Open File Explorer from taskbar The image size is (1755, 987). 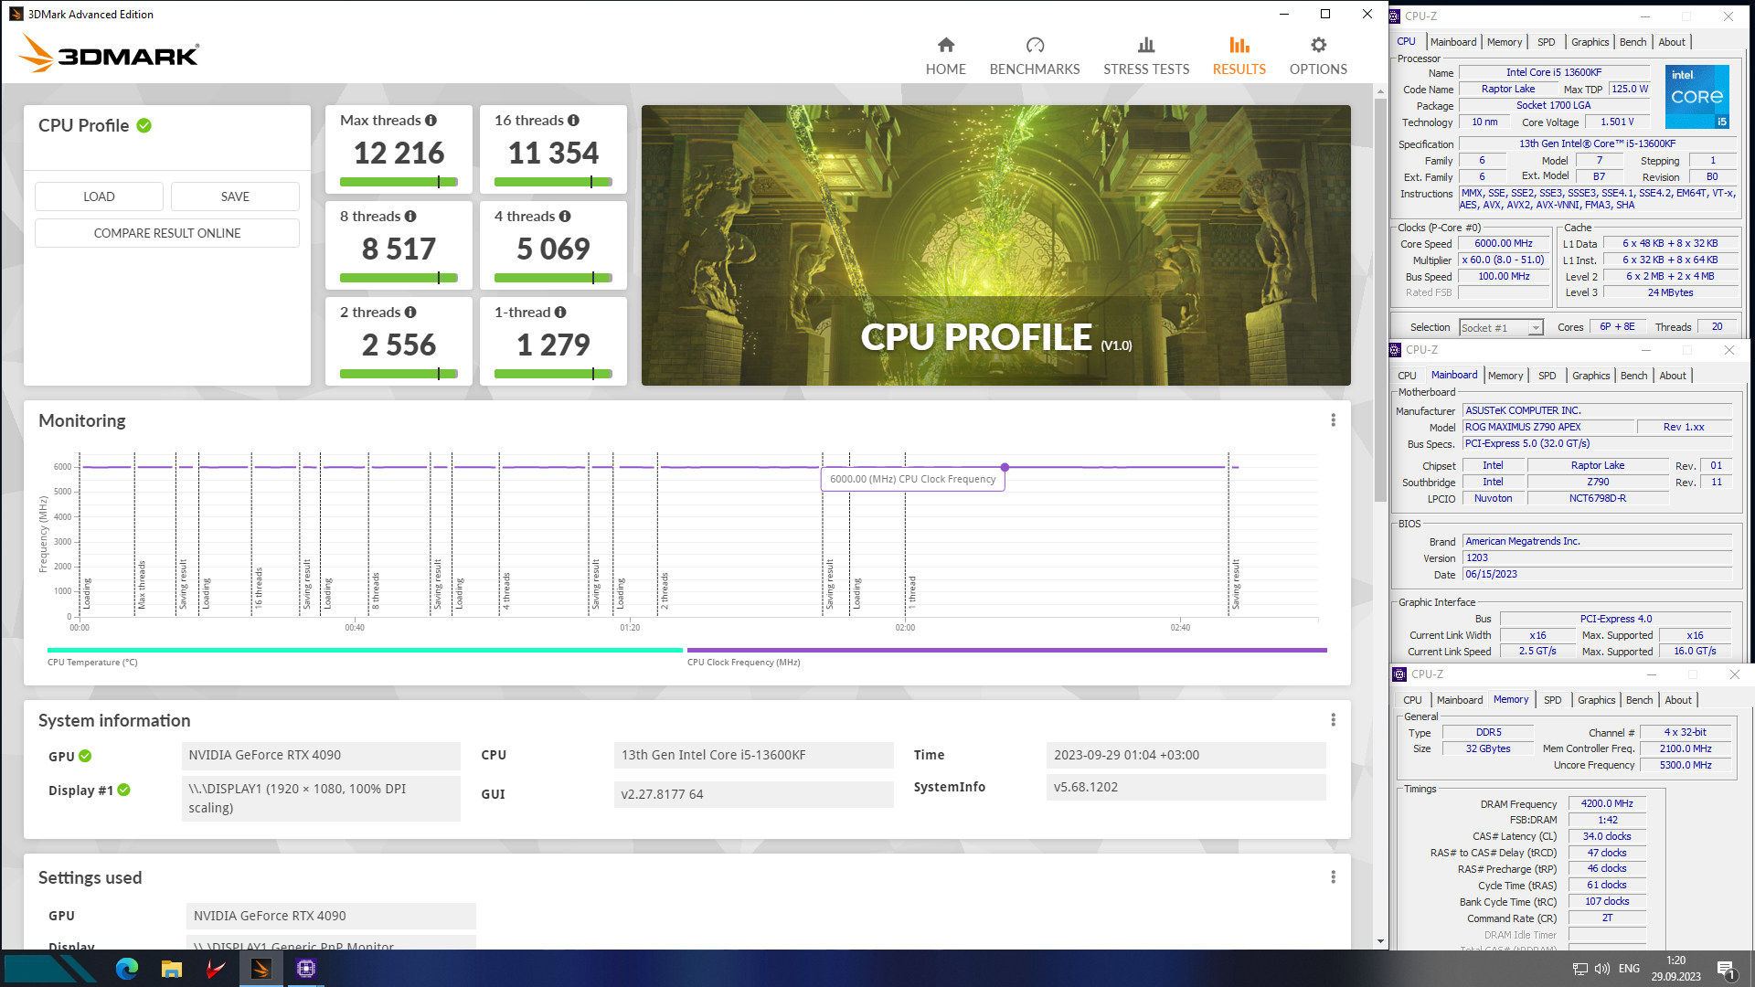pos(172,969)
